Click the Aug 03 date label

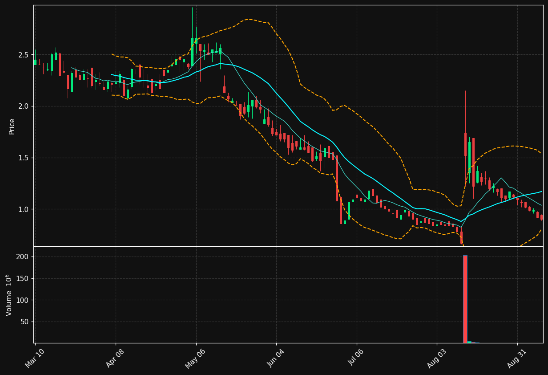click(x=436, y=359)
